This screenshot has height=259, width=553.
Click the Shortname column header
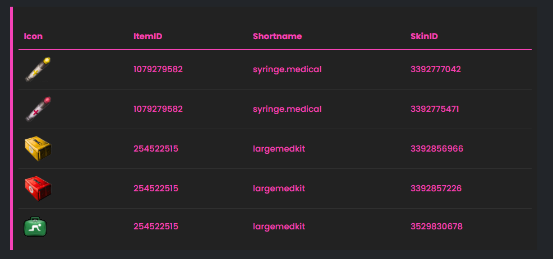(x=277, y=36)
